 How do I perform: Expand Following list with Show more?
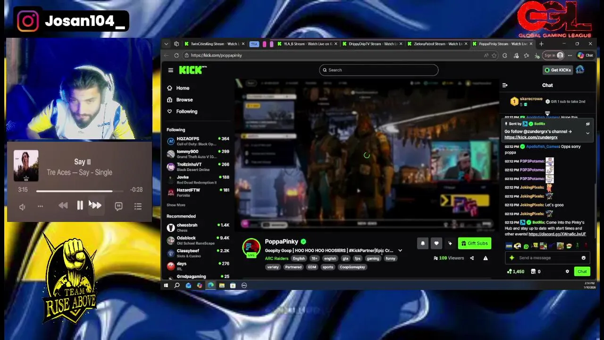click(176, 205)
